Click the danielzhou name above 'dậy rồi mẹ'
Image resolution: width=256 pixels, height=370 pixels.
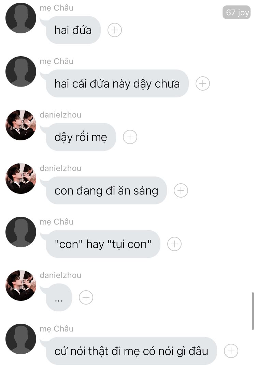click(x=60, y=115)
